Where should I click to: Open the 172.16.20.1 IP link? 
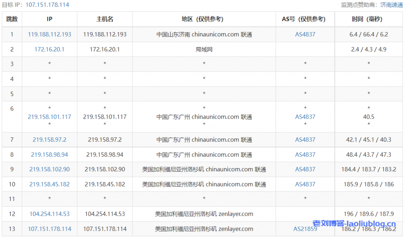tap(49, 49)
